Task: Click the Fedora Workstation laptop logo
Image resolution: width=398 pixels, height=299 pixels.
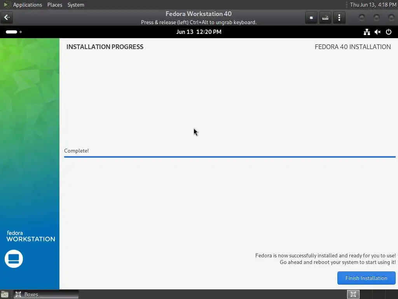Action: [x=14, y=259]
